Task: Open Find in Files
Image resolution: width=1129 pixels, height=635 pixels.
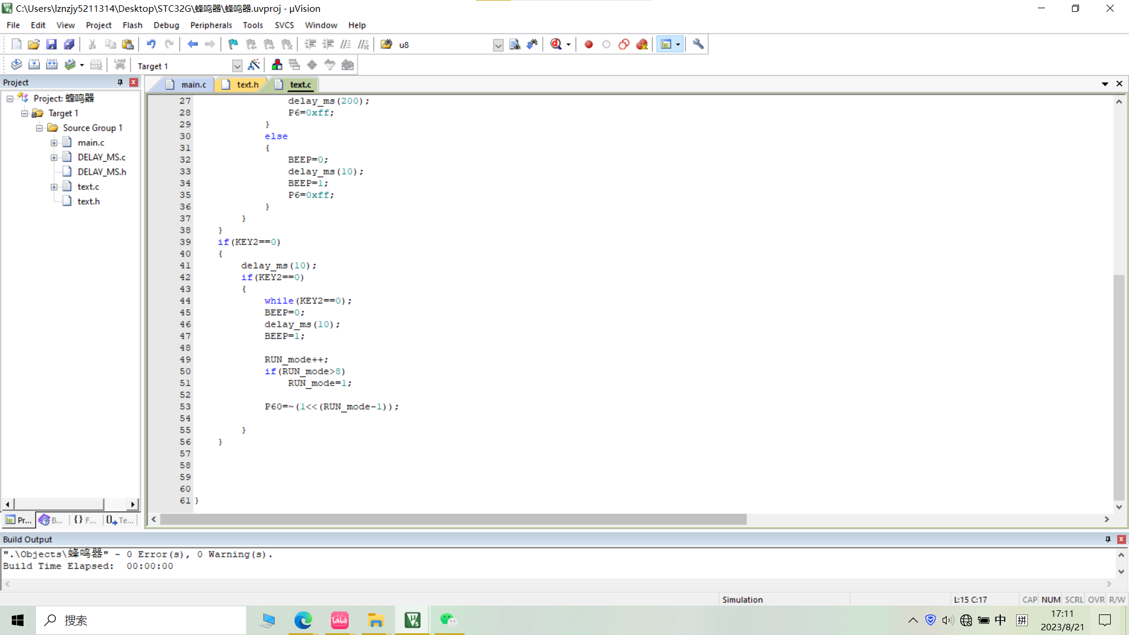Action: click(x=386, y=44)
